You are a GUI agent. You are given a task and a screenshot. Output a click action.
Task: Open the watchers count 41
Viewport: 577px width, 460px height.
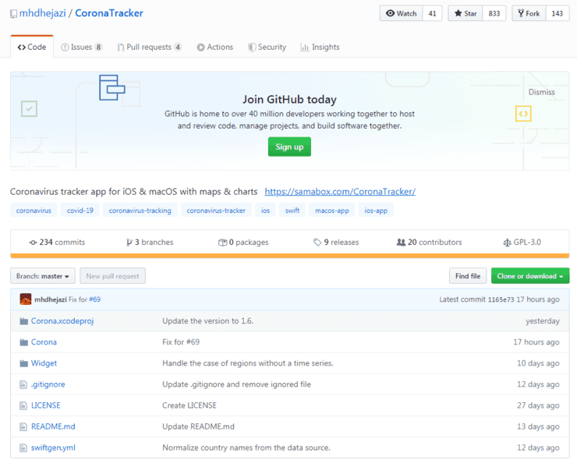[x=433, y=13]
